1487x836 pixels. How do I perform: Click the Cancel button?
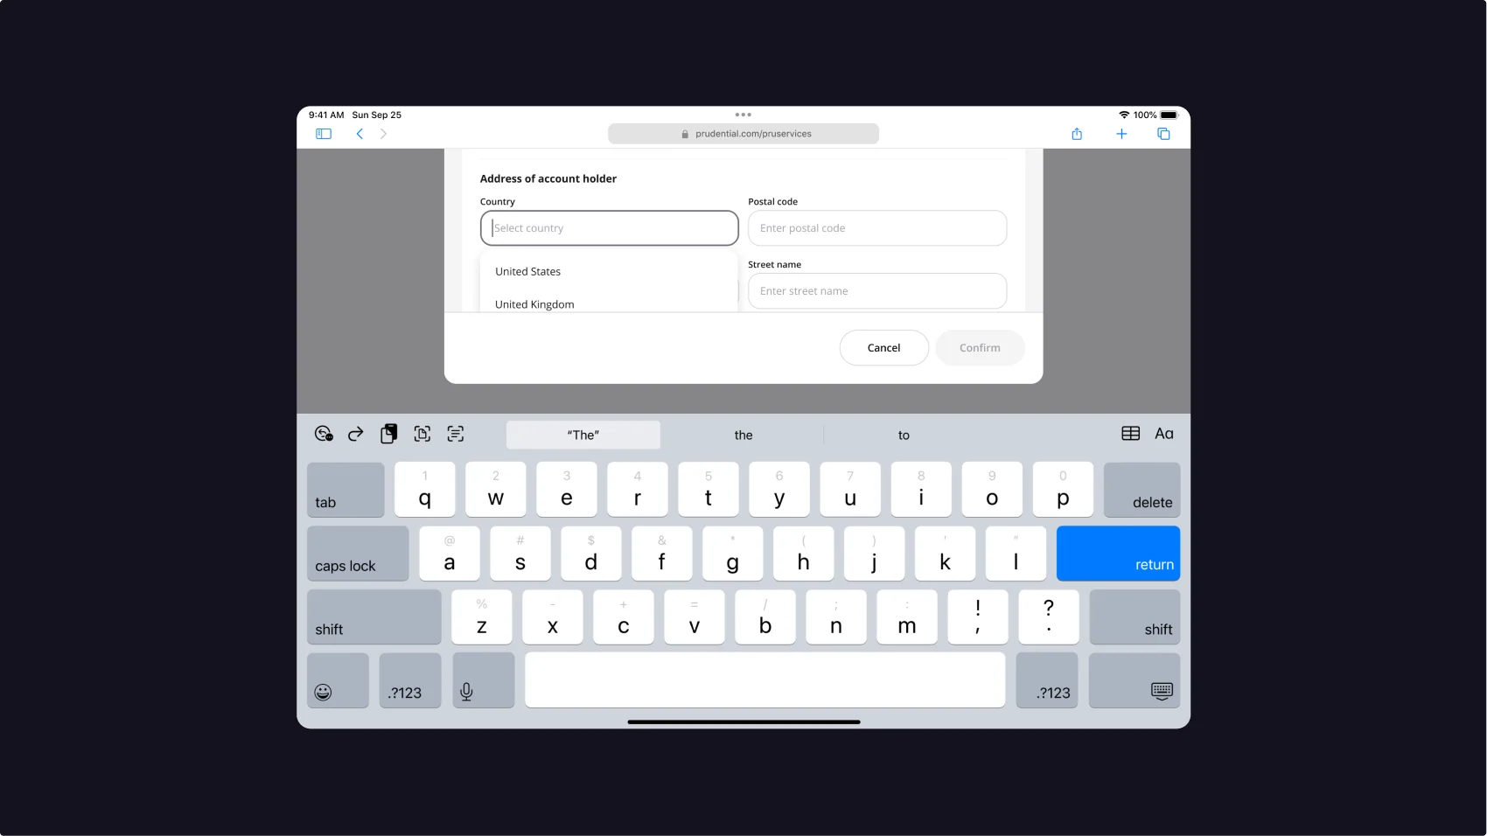[884, 348]
